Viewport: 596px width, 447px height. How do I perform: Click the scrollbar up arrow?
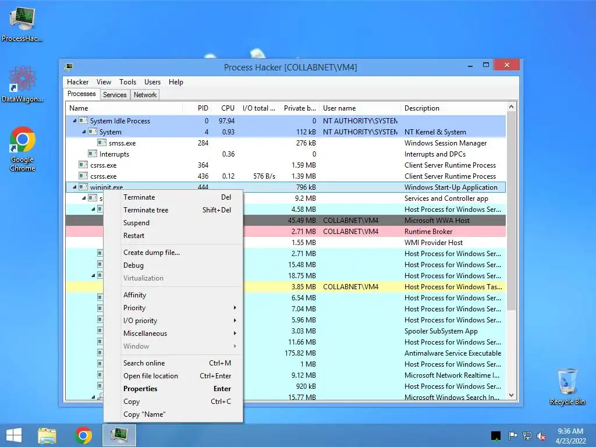[x=511, y=107]
